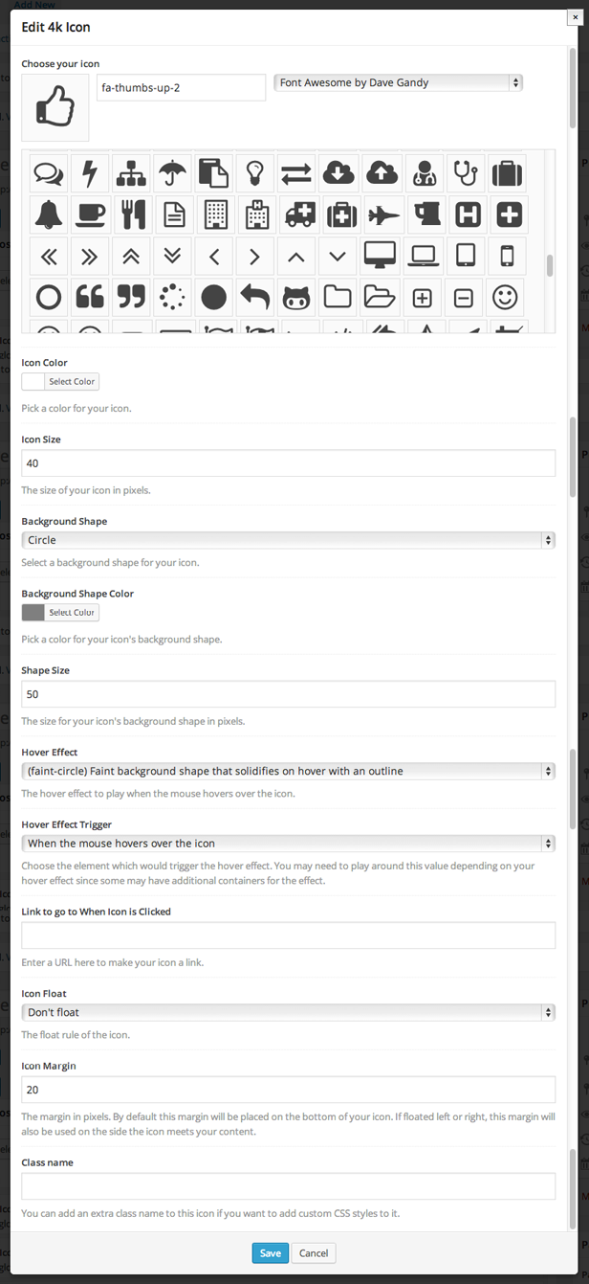This screenshot has height=1284, width=589.
Task: Choose the coffee cup icon
Action: point(90,214)
